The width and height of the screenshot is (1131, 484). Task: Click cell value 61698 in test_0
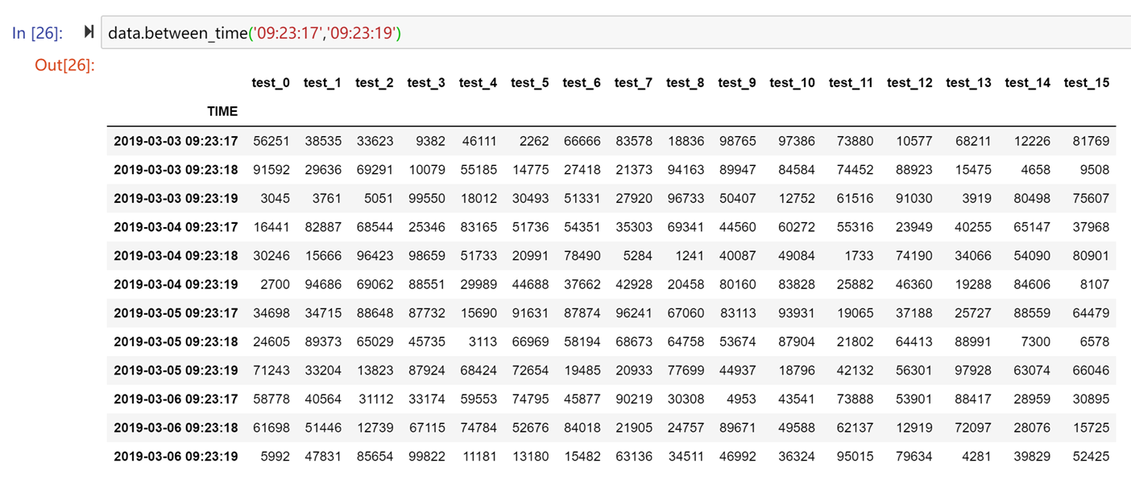coord(271,428)
